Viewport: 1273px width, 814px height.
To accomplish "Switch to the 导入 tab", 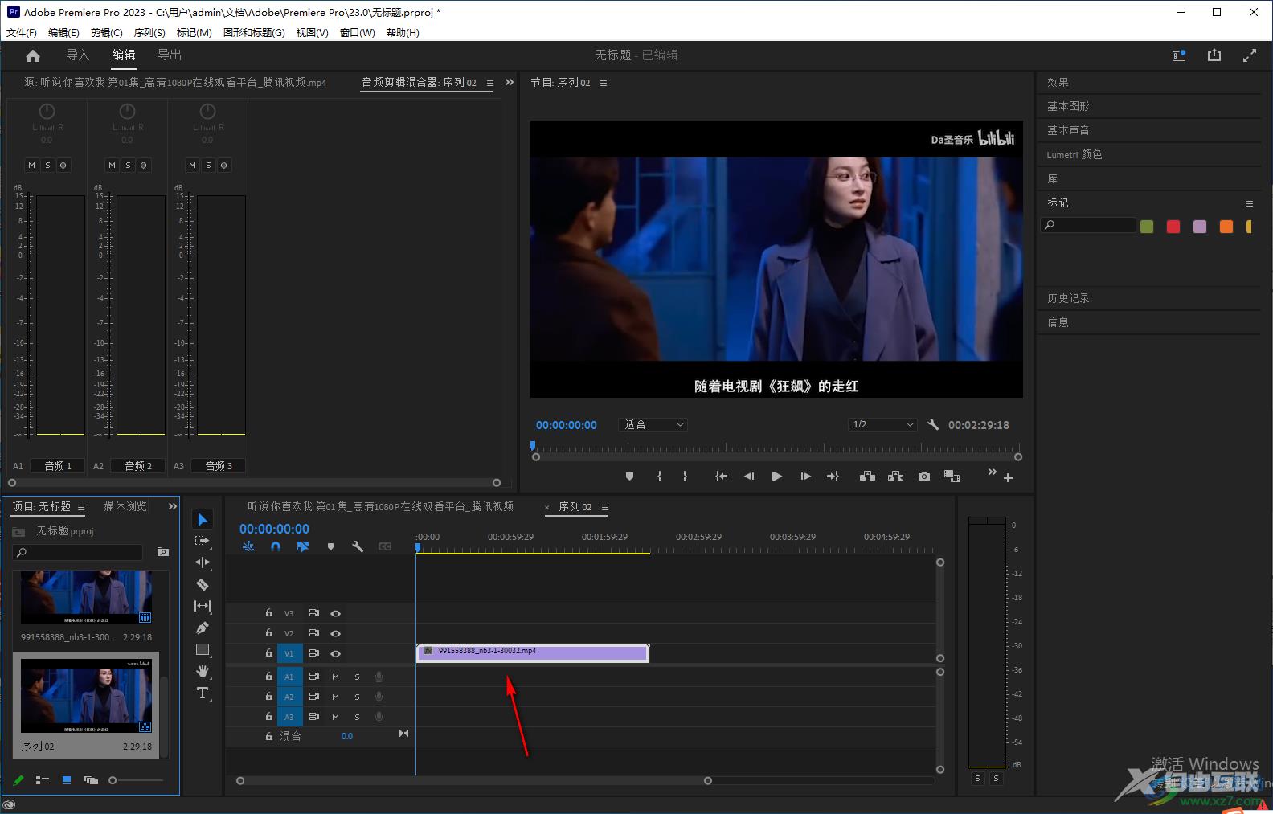I will tap(77, 55).
